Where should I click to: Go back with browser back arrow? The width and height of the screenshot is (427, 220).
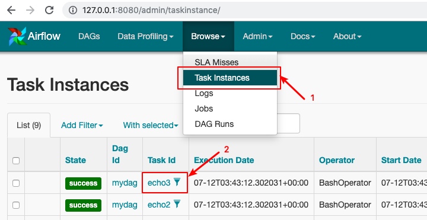pyautogui.click(x=11, y=10)
